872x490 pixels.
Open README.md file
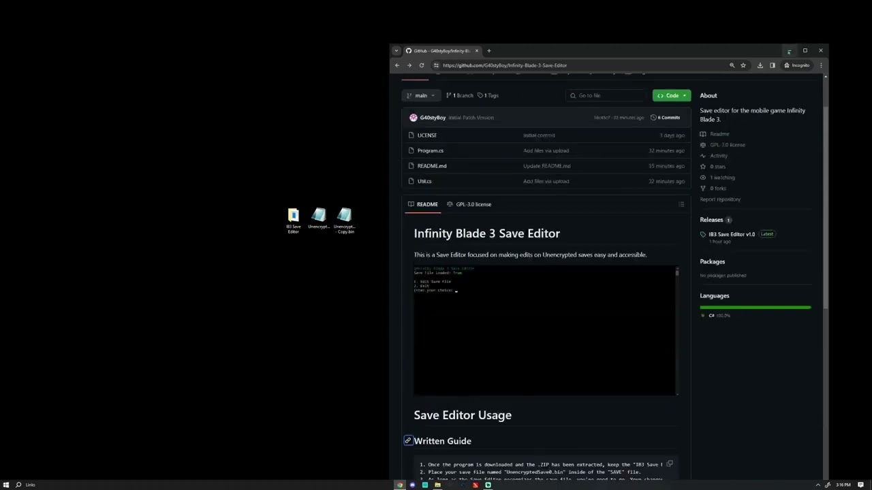(x=432, y=166)
